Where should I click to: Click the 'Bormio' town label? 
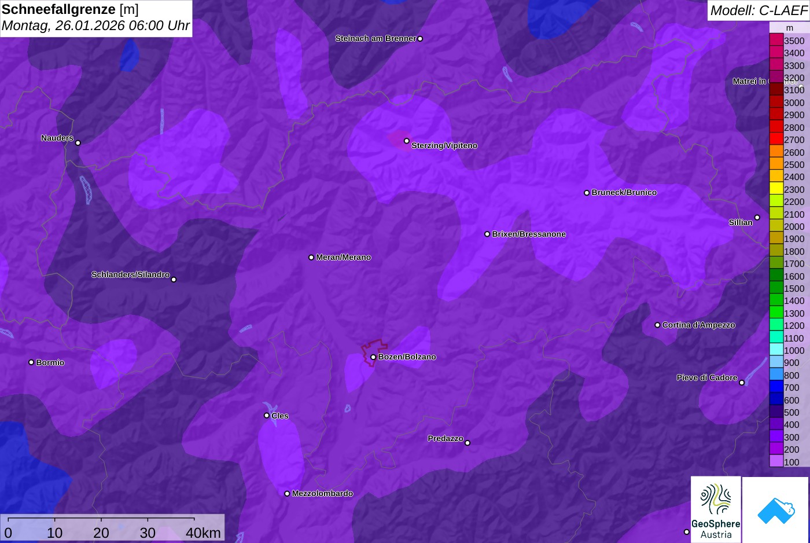pyautogui.click(x=50, y=362)
